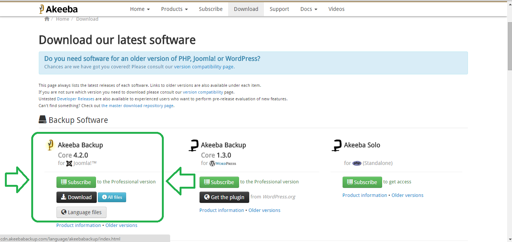The height and width of the screenshot is (242, 512).
Task: Click the Akeeba Backup WordPress product icon
Action: coord(193,145)
